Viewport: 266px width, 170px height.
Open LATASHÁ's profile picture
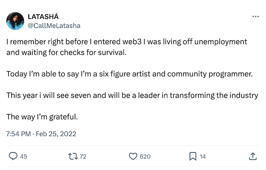15,21
